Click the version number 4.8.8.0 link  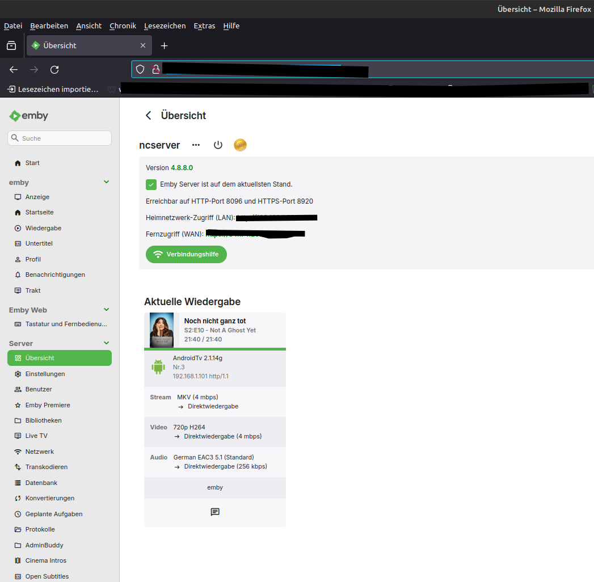coord(182,168)
